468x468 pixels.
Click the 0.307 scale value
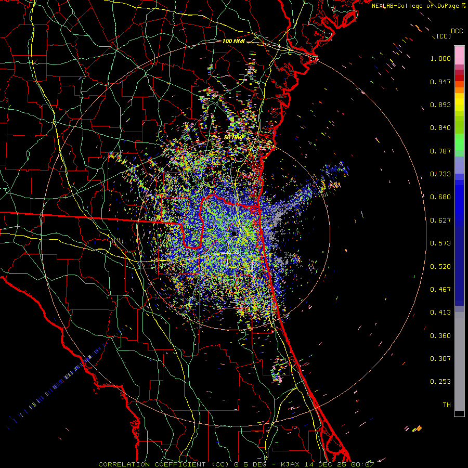[440, 359]
